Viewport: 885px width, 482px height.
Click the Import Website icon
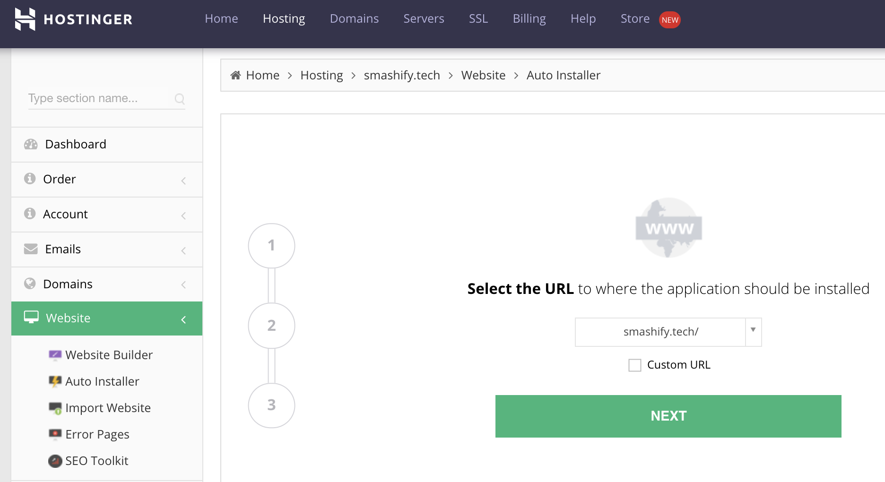click(x=55, y=408)
